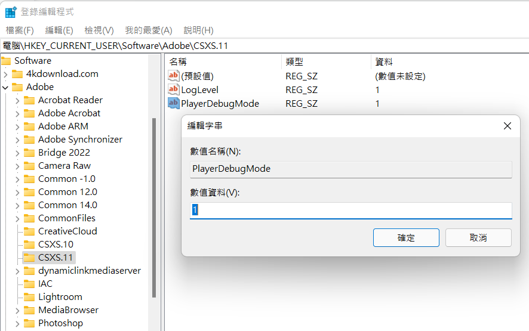This screenshot has height=331, width=529.
Task: Expand the Photoshop node arrow
Action: [17, 324]
